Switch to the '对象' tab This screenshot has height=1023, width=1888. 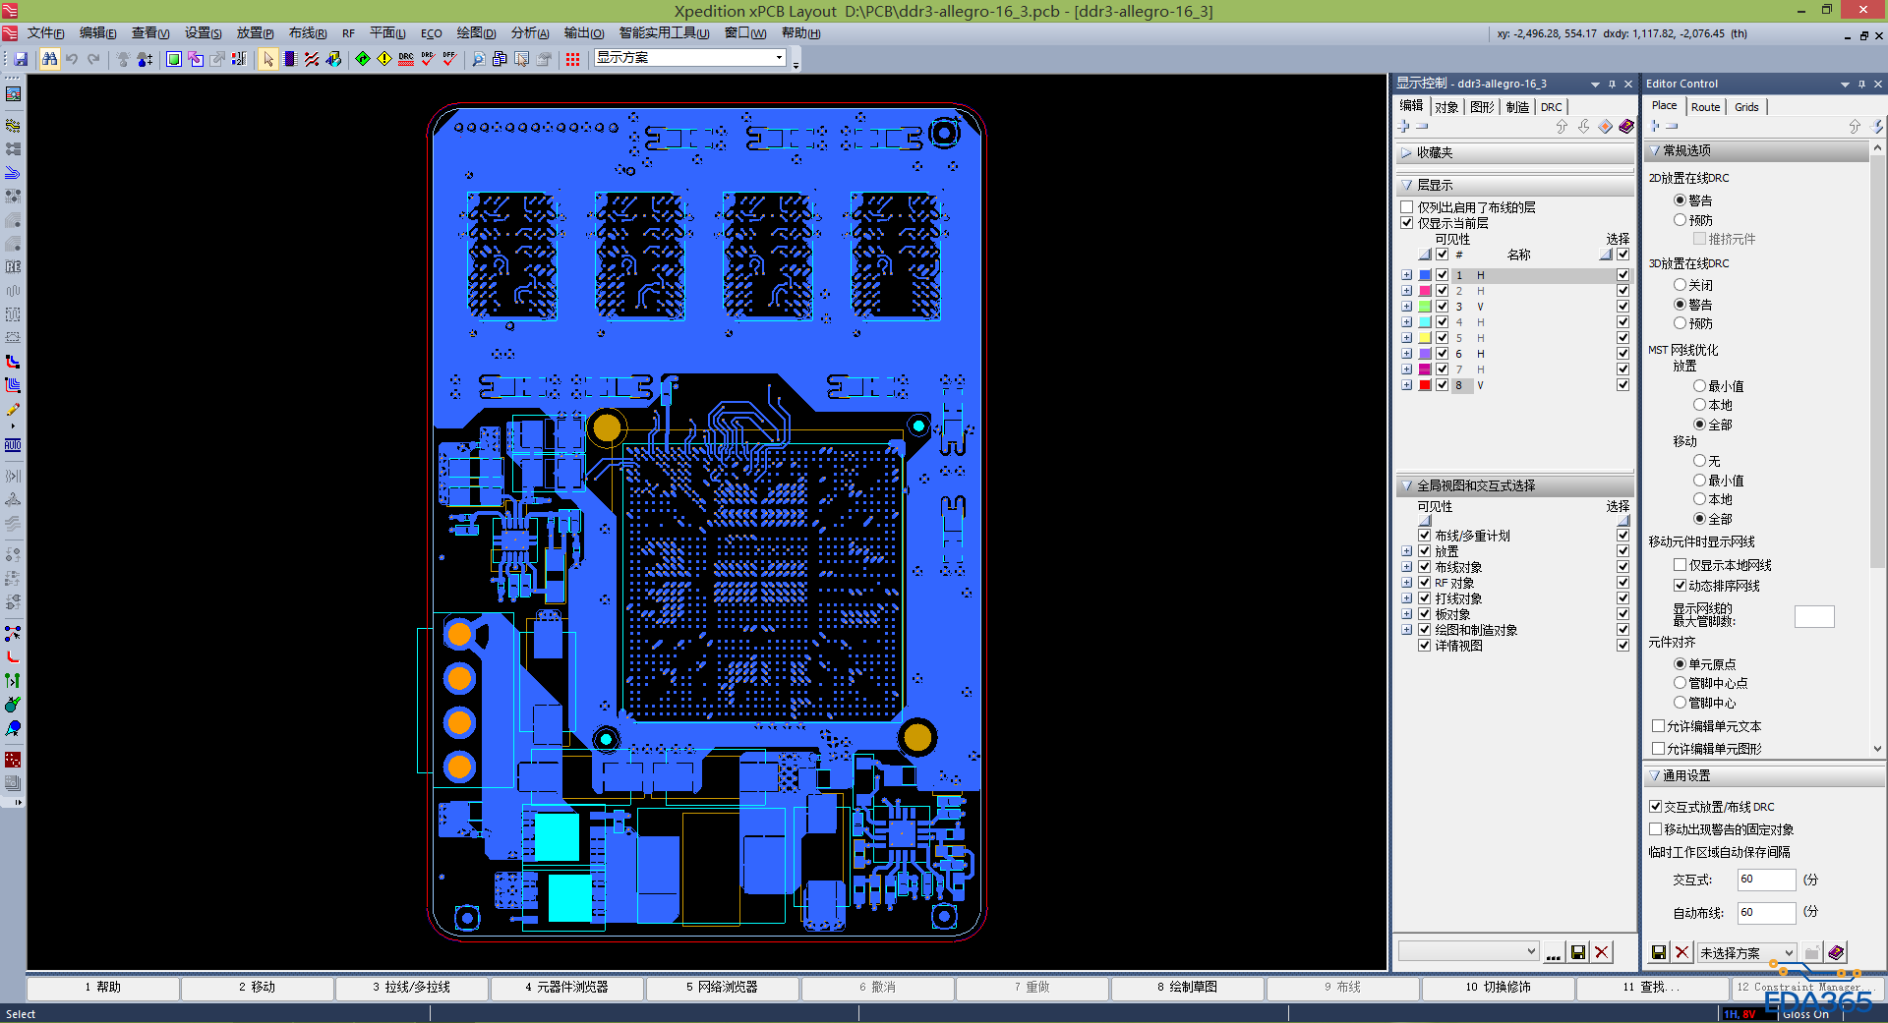point(1446,107)
